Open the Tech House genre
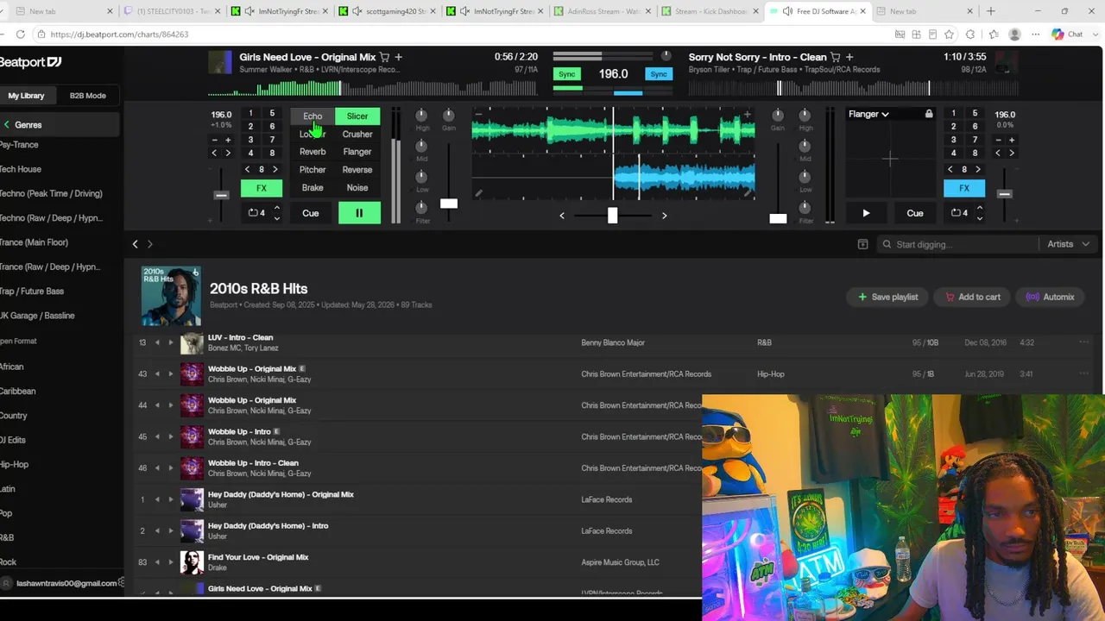Screen dimensions: 1105x621 point(21,169)
